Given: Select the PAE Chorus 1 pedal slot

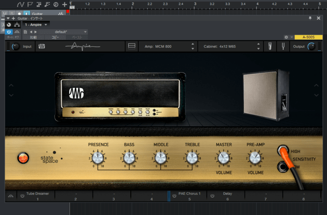Looking at the screenshot, I should (189, 196).
